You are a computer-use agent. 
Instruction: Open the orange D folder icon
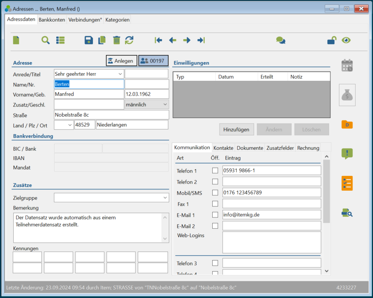click(347, 125)
